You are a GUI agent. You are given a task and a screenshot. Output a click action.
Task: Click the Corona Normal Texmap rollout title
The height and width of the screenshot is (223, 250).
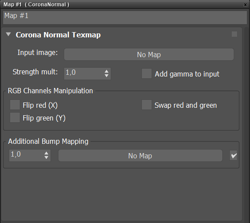point(58,35)
